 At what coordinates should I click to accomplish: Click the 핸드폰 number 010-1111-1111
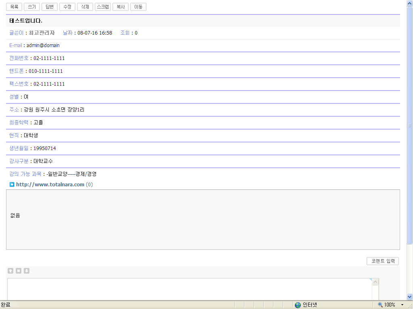click(46, 71)
